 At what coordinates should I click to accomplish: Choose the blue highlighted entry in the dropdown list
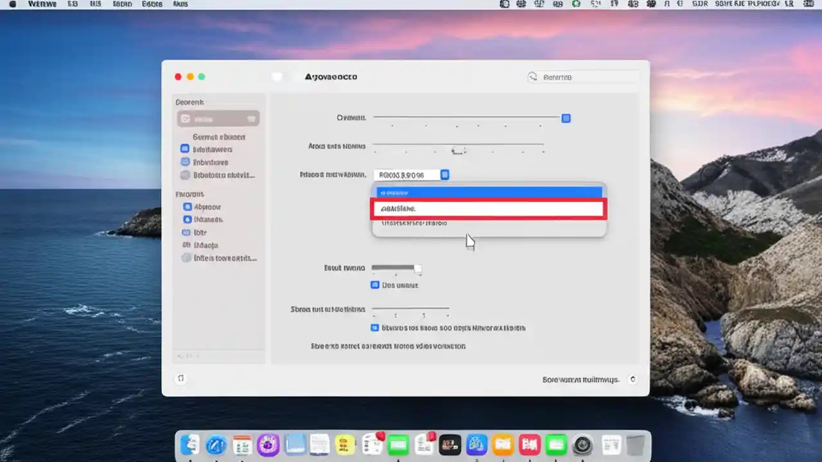[x=489, y=191]
